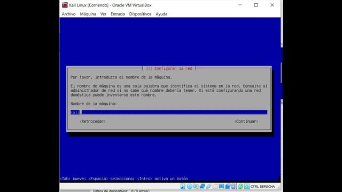
Task: Maximize the VirtualBox window
Action: click(256, 5)
